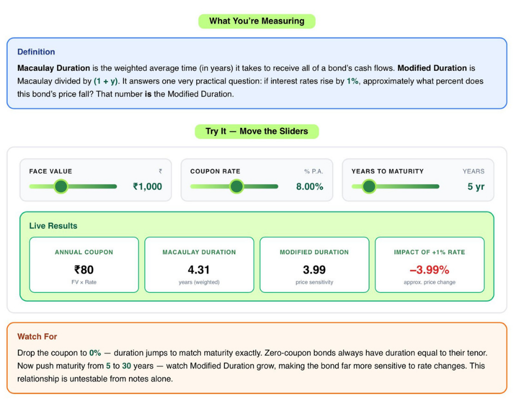Click the FACE VALUE label
This screenshot has width=516, height=404.
[50, 171]
